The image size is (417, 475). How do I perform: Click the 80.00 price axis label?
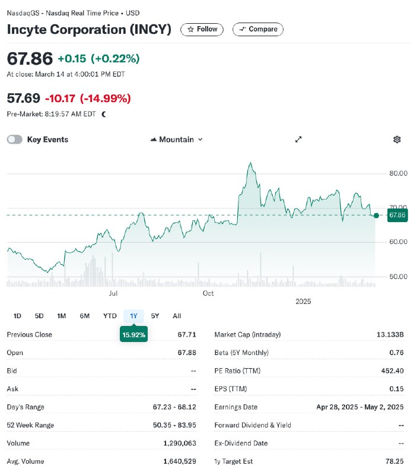[398, 173]
